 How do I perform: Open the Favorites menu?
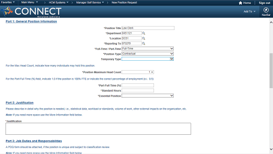point(8,3)
